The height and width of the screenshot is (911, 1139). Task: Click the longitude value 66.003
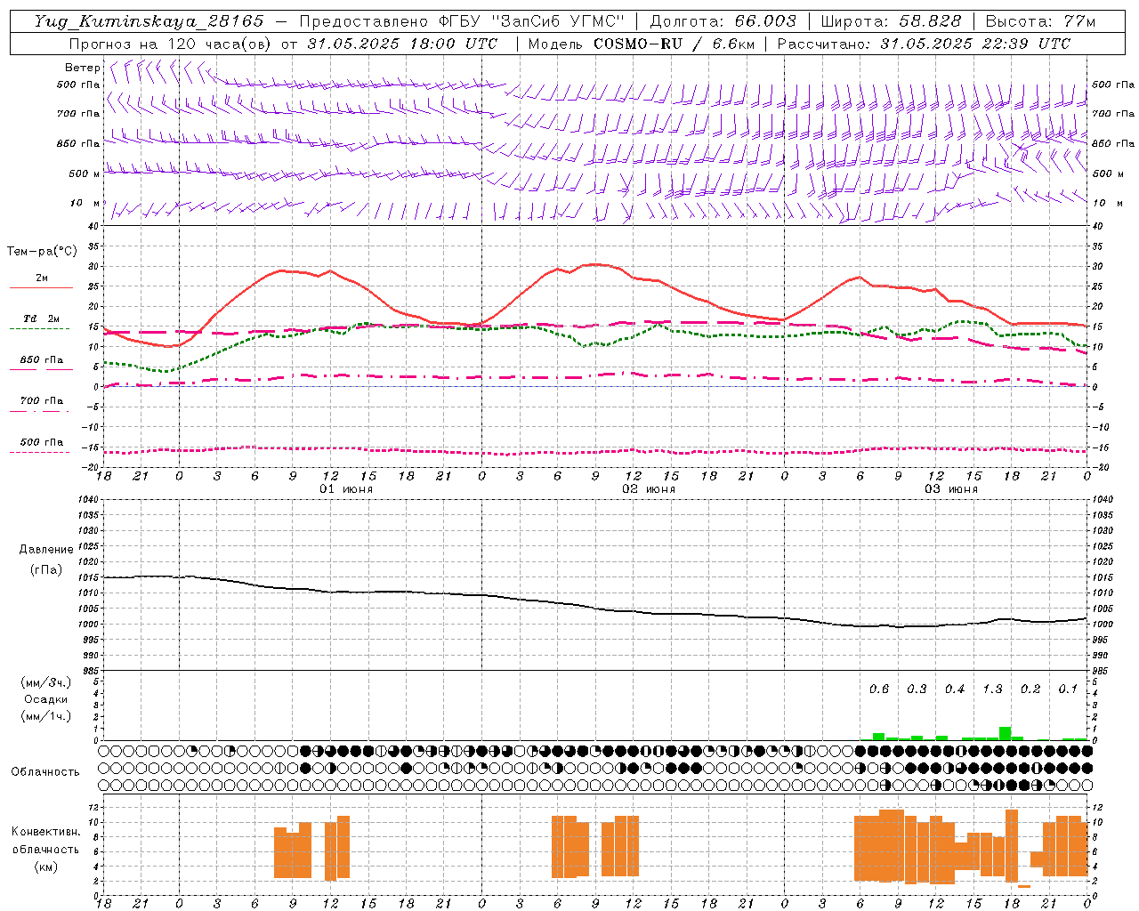point(765,21)
